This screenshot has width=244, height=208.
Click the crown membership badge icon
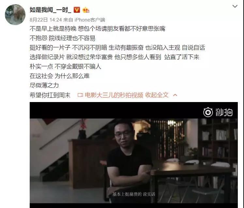tap(86, 10)
